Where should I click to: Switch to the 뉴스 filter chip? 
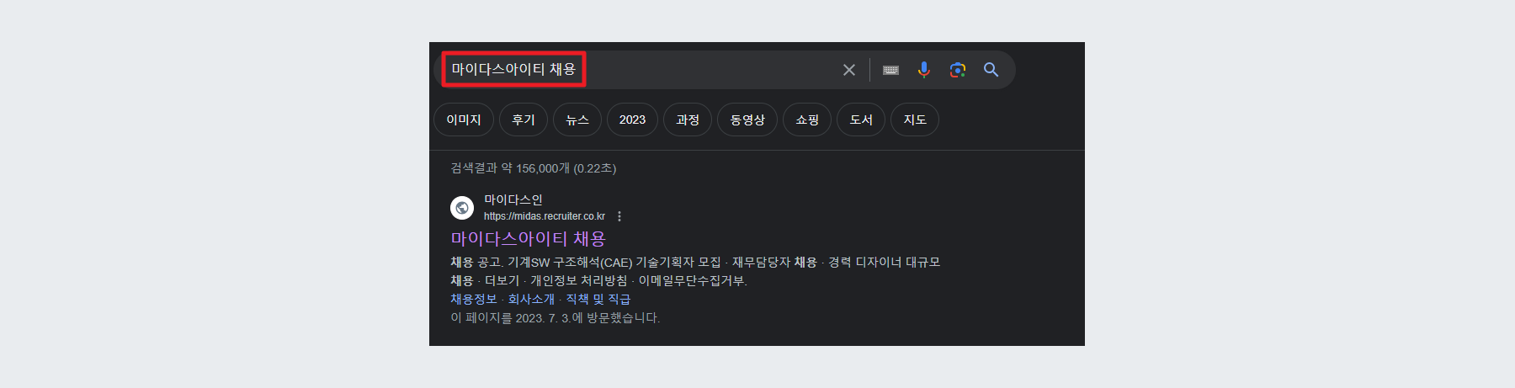point(577,120)
